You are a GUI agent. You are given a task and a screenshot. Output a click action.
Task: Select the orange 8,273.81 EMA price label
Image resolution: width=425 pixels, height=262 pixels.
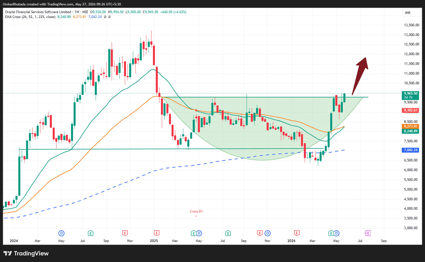(x=411, y=126)
